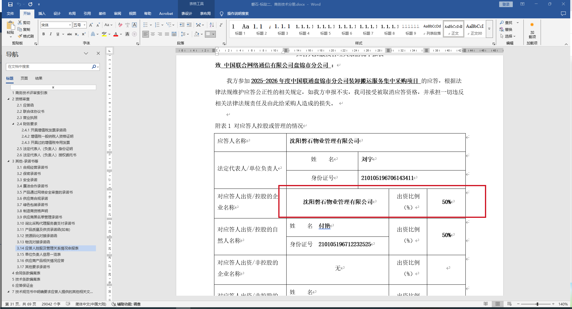
Task: Open the font name dropdown (宋体)
Action: click(70, 25)
